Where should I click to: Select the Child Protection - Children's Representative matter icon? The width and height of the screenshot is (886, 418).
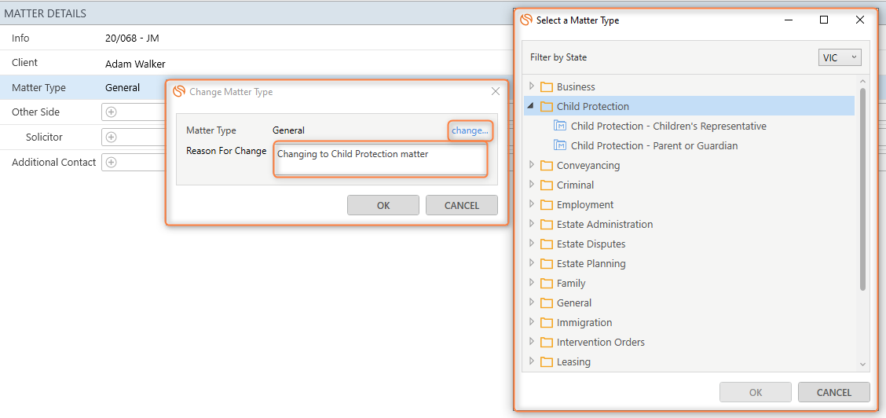tap(560, 126)
